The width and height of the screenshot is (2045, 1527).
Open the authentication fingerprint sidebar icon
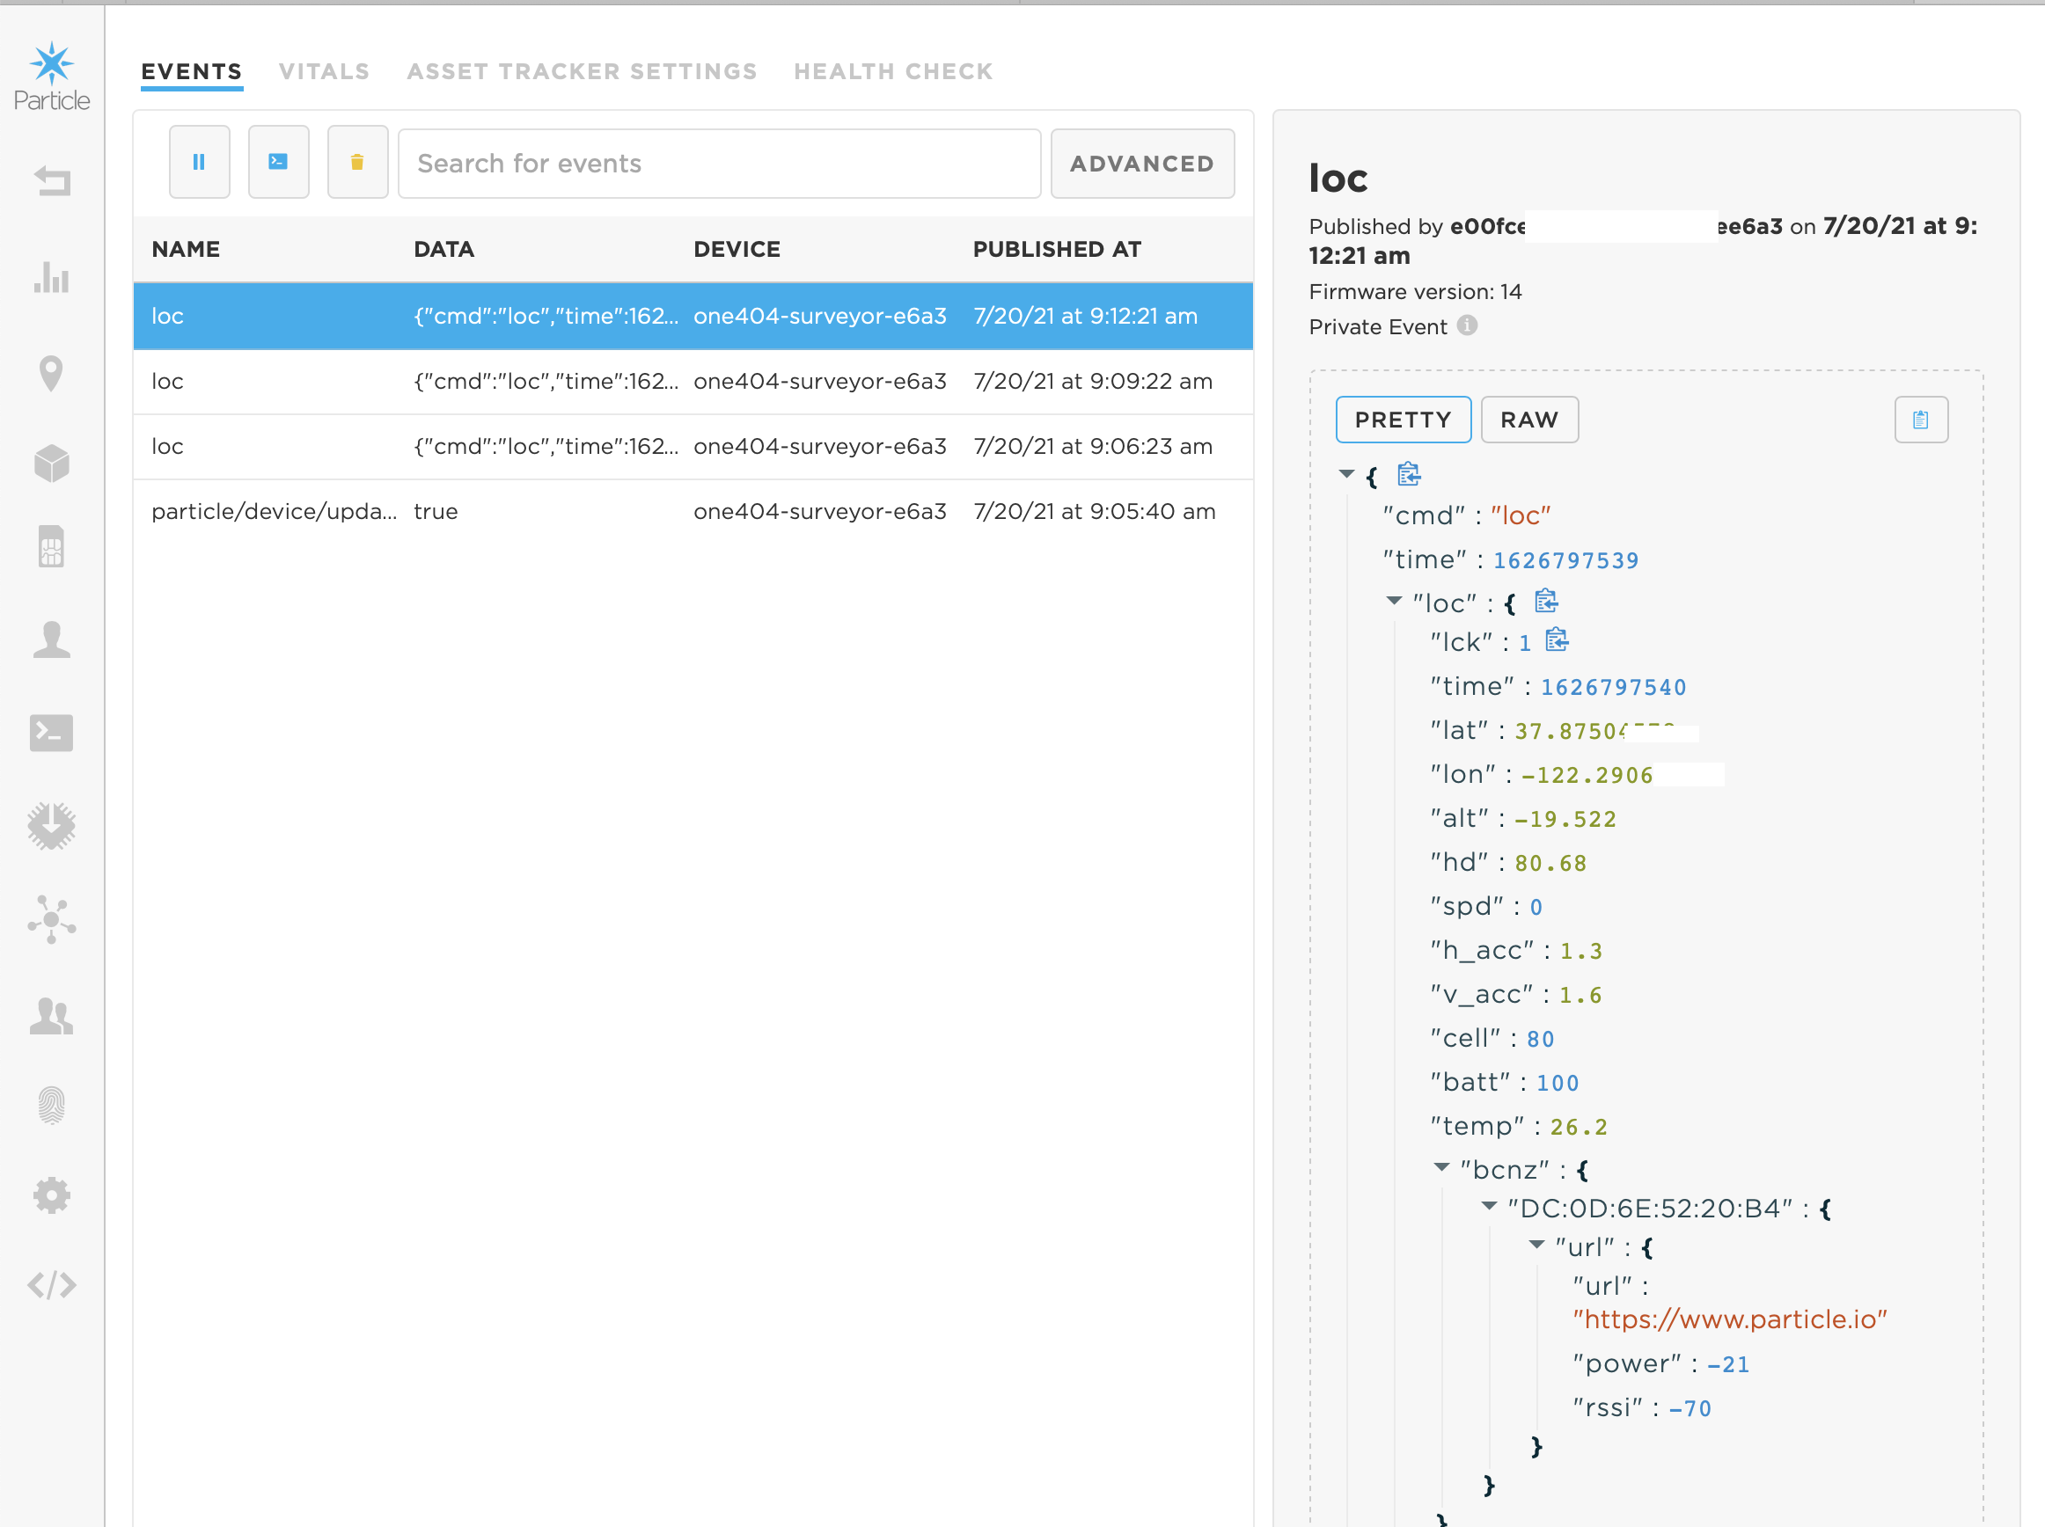(x=52, y=1105)
